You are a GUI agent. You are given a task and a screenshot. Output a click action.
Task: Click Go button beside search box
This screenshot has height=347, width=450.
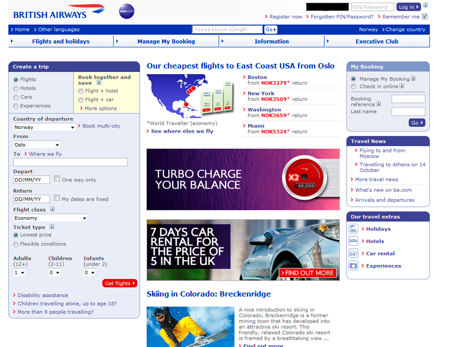click(271, 29)
